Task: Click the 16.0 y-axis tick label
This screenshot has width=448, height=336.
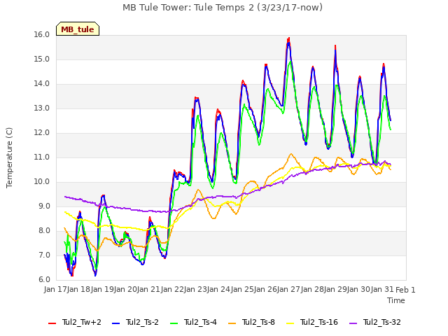Action: [x=42, y=34]
